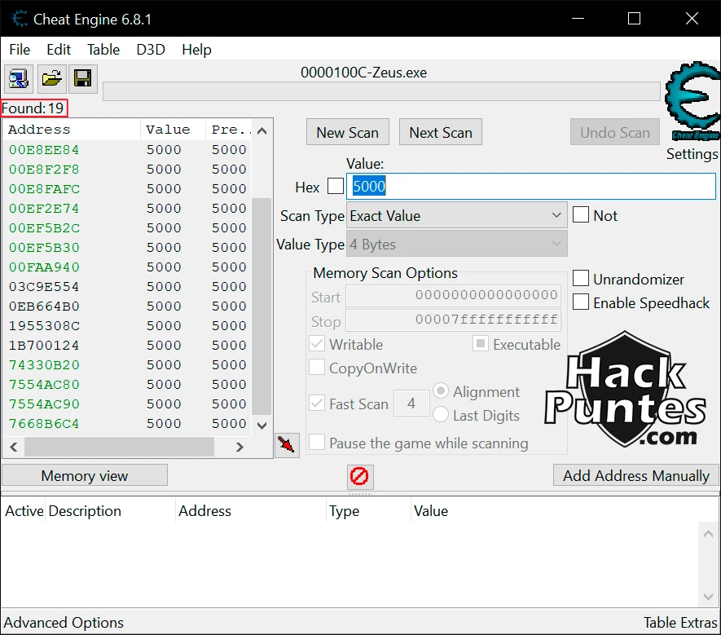
Task: Enable the Not checkbox
Action: pyautogui.click(x=580, y=215)
